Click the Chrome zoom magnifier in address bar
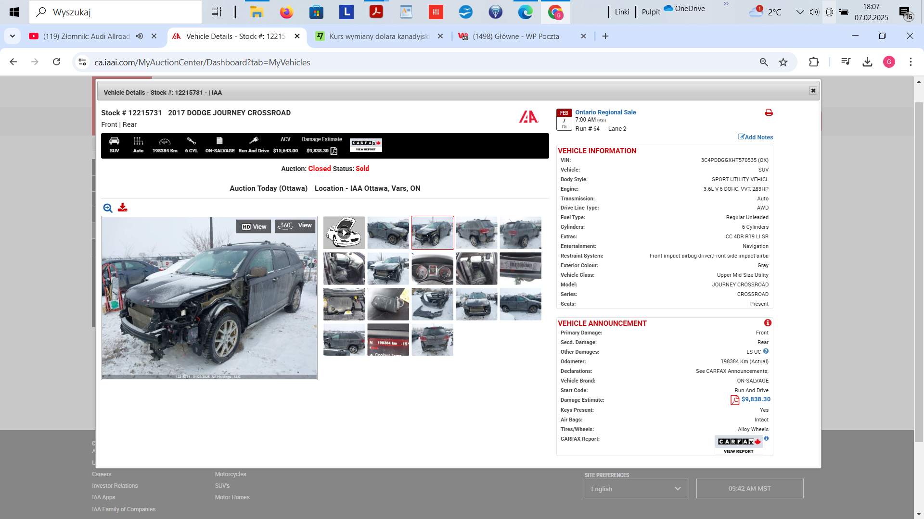The height and width of the screenshot is (519, 924). point(764,62)
